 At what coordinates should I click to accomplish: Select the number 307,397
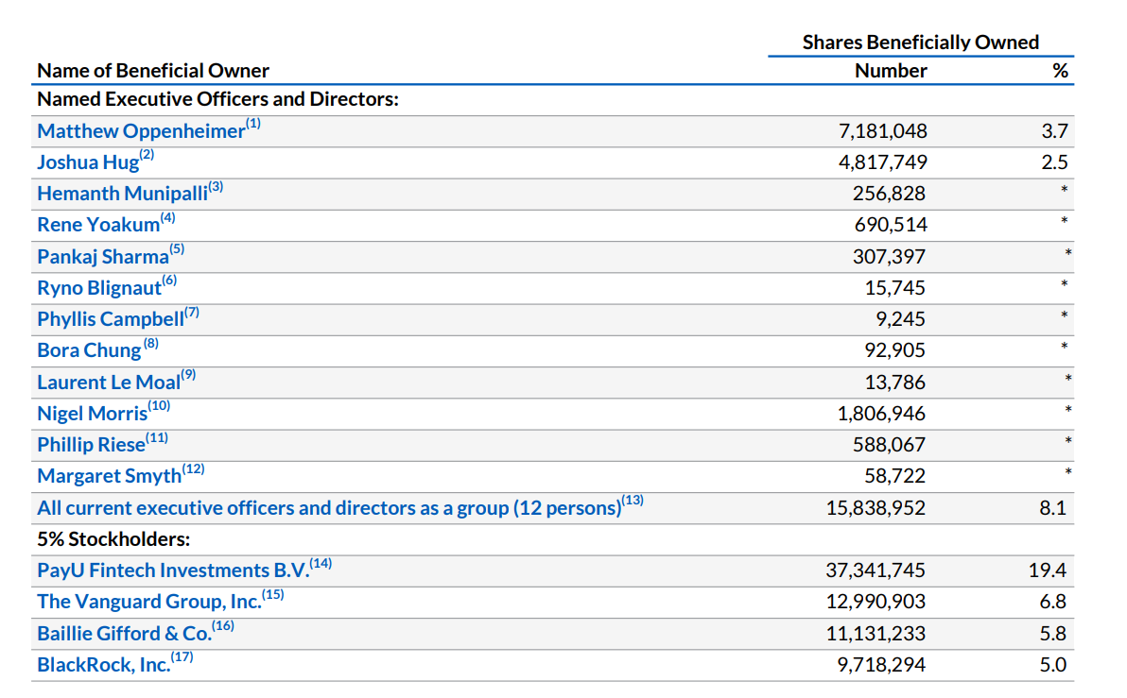(x=889, y=256)
